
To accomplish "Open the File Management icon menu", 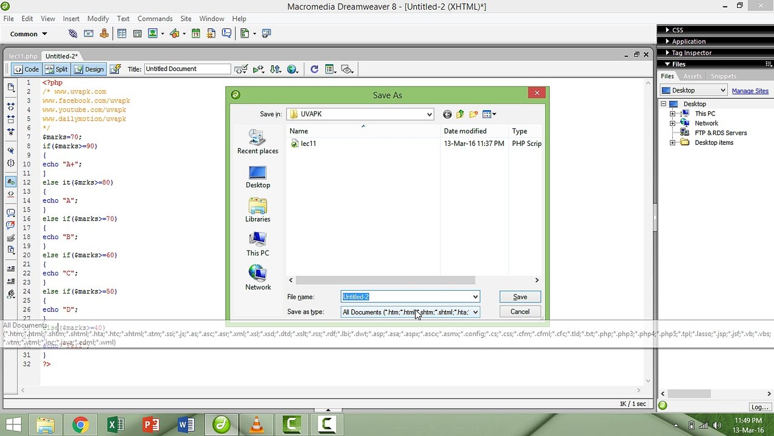I will [276, 69].
